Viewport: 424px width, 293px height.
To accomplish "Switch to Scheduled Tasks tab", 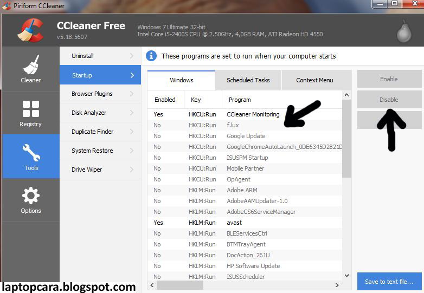I will pos(248,80).
